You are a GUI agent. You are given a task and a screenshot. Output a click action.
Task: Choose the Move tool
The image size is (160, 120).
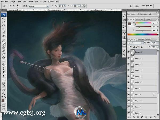4,19
